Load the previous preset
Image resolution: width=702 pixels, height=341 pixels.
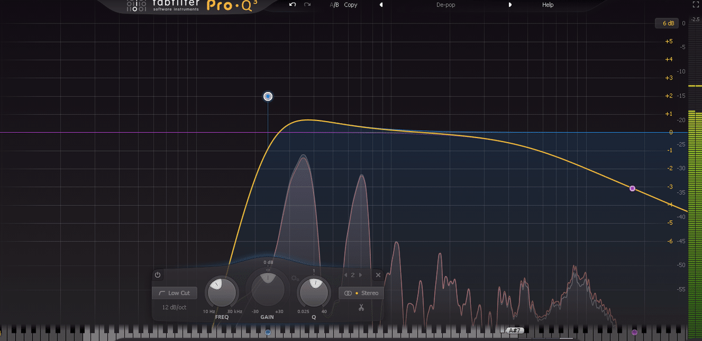tap(381, 5)
